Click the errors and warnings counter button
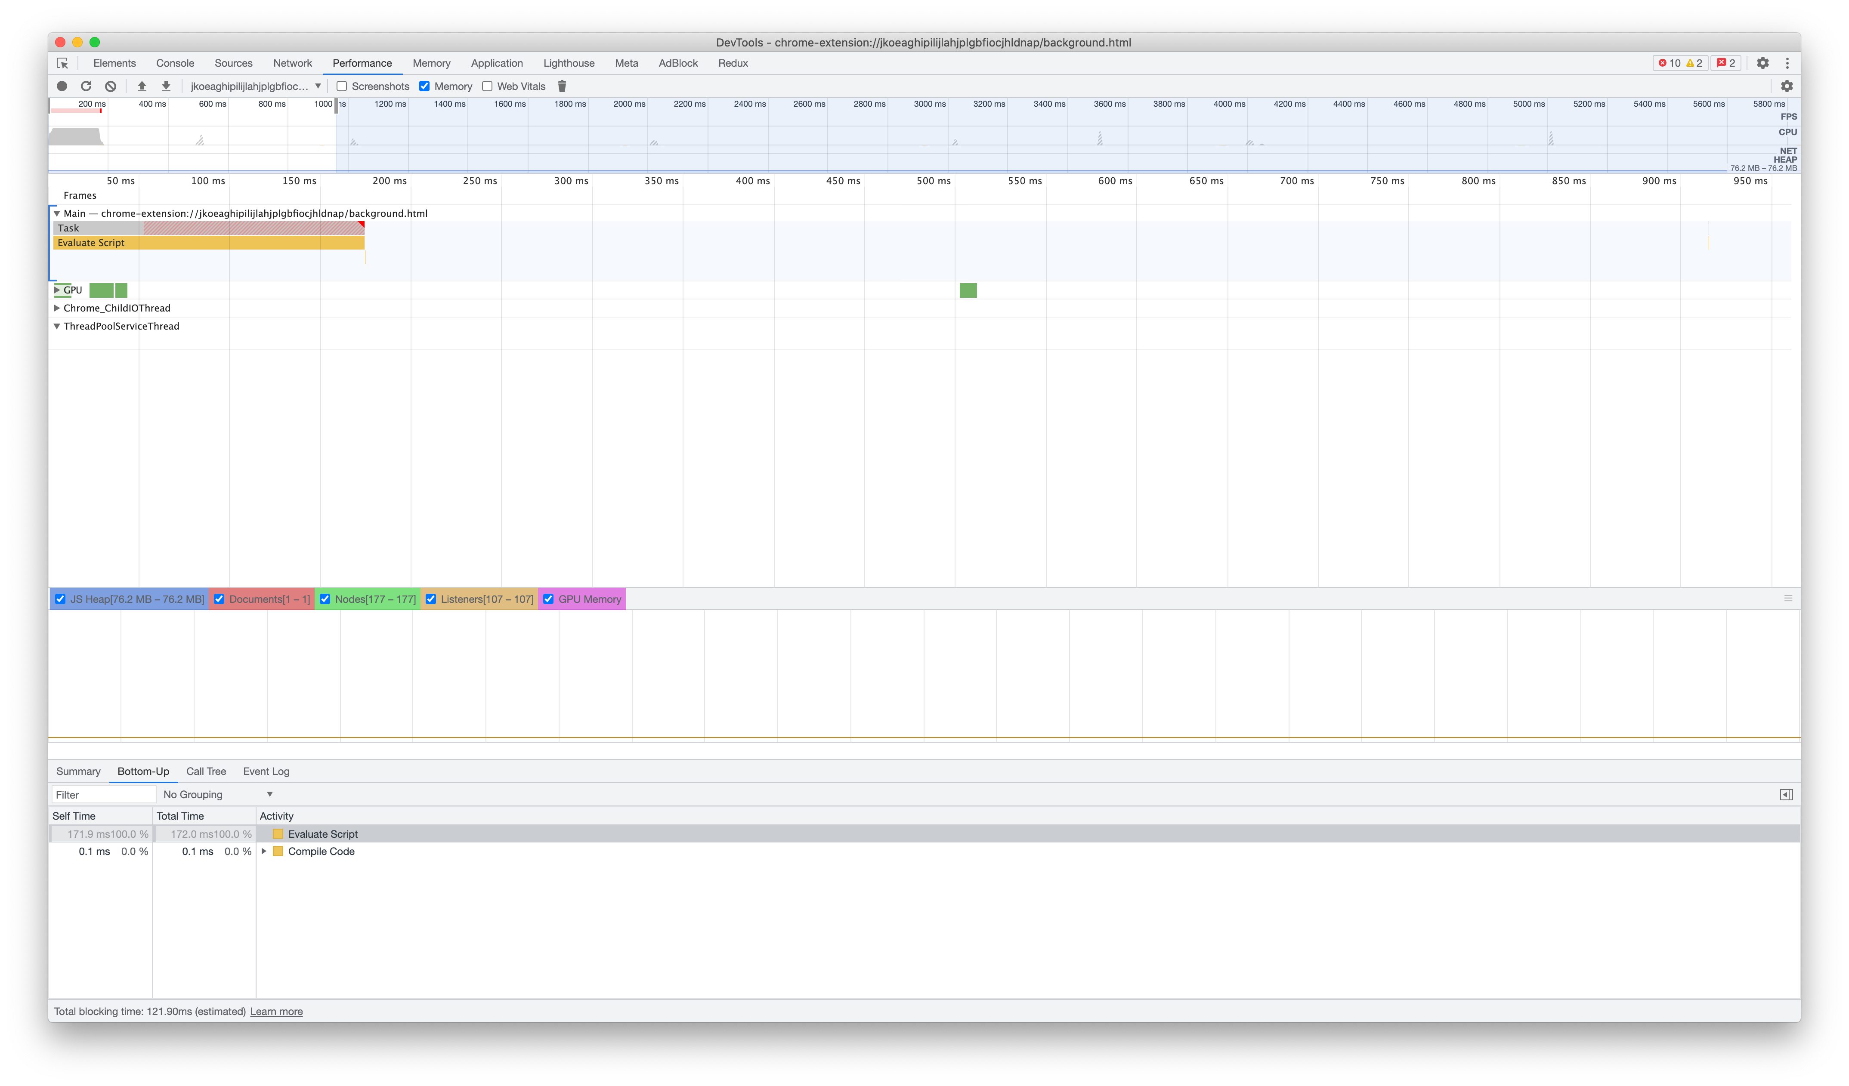1849x1086 pixels. (x=1680, y=63)
